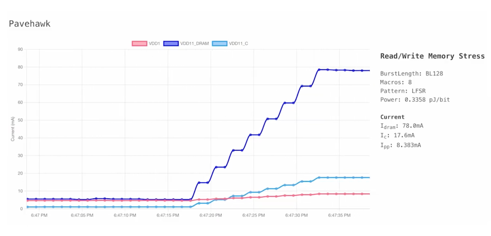Click the 90 tick label on the y-axis
Image resolution: width=491 pixels, height=236 pixels.
[20, 49]
